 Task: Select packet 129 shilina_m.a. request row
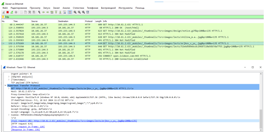tap(133, 37)
